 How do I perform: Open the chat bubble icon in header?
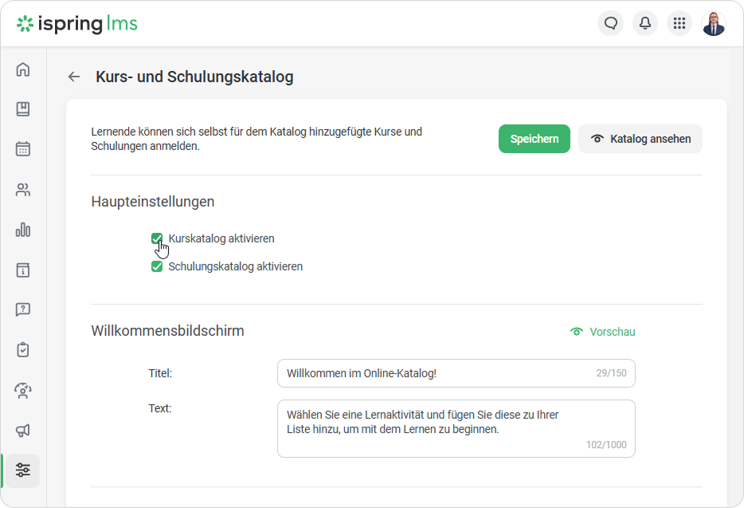(x=611, y=23)
